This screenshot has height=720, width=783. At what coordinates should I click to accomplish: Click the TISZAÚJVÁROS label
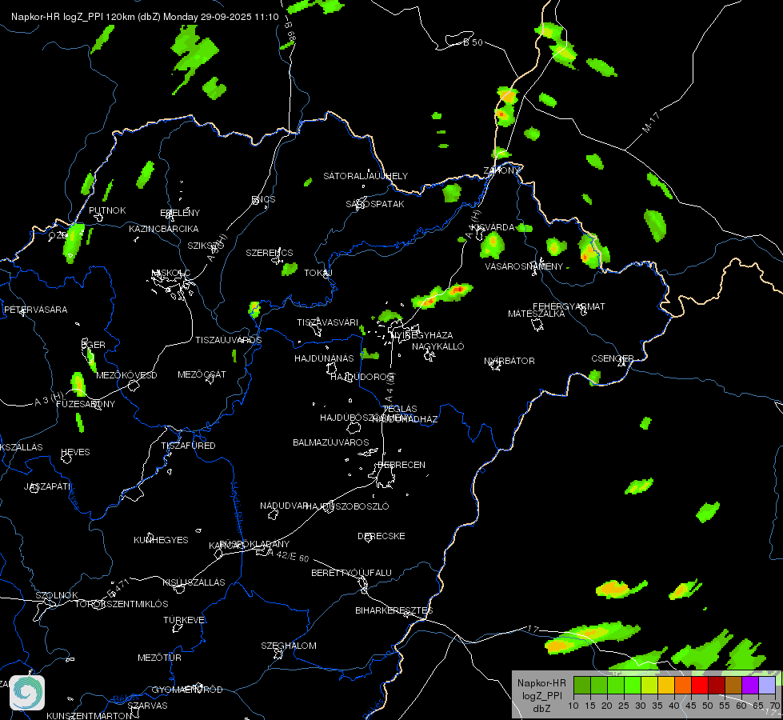coord(228,340)
